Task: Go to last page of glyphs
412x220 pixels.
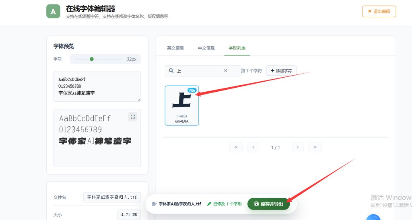Action: click(315, 147)
